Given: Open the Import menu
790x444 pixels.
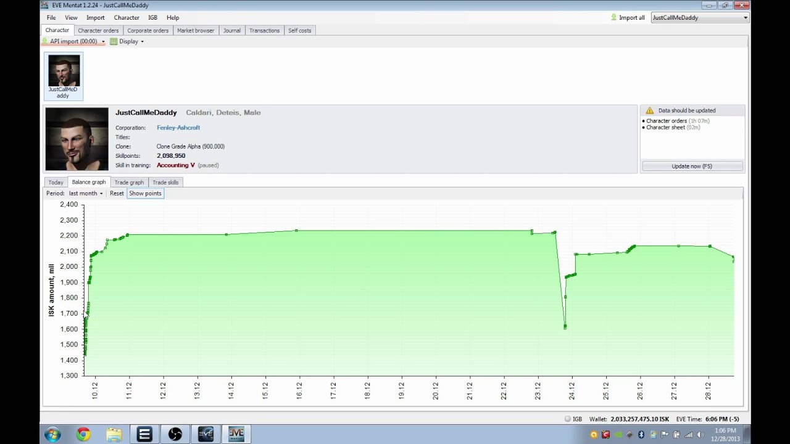Looking at the screenshot, I should [x=96, y=17].
